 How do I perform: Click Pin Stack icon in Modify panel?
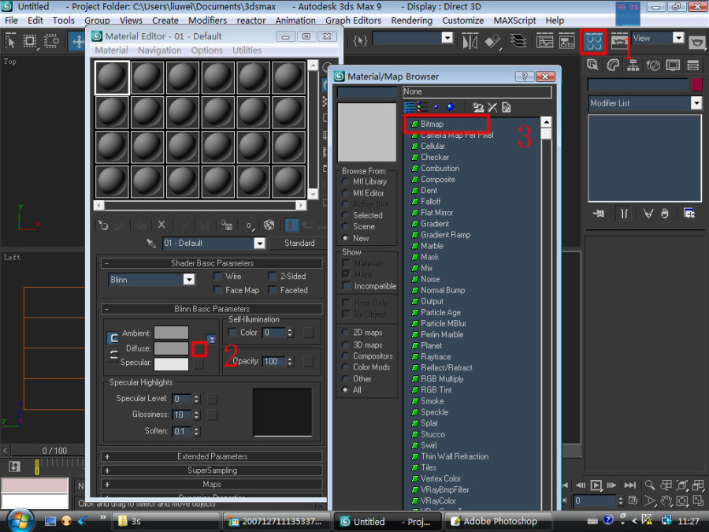[598, 213]
